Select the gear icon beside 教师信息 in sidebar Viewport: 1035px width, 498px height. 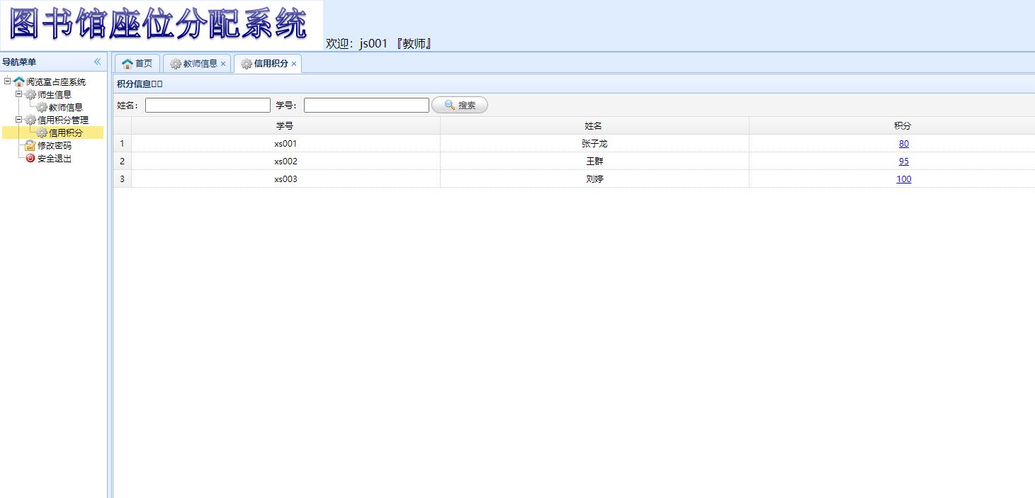point(42,107)
